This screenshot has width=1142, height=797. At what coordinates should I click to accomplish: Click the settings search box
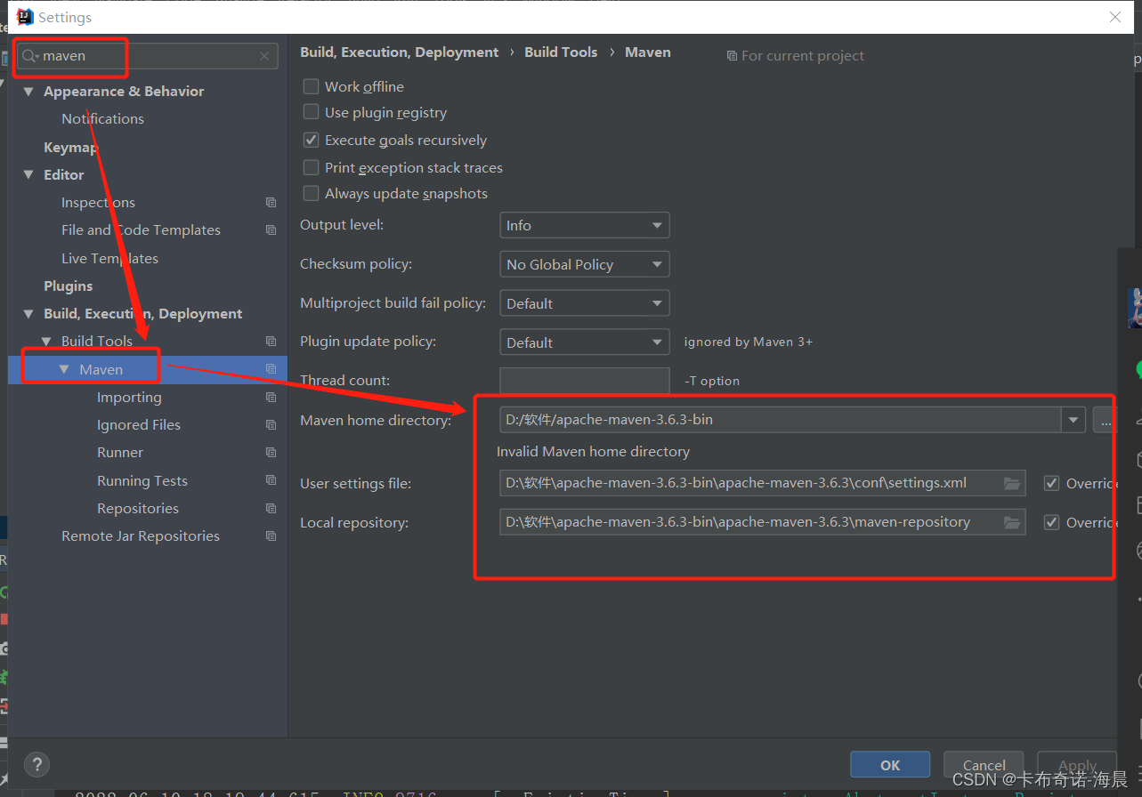coord(149,56)
